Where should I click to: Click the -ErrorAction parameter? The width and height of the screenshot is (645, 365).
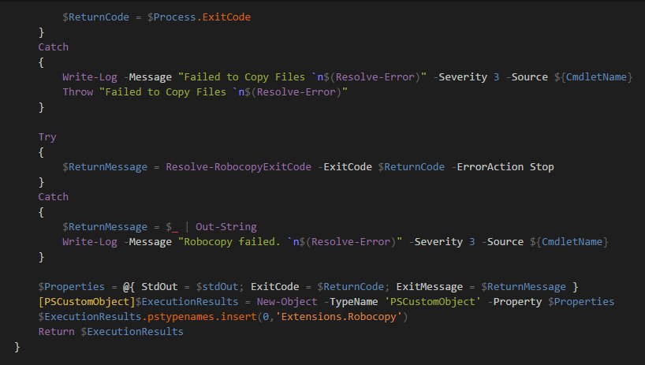click(487, 166)
